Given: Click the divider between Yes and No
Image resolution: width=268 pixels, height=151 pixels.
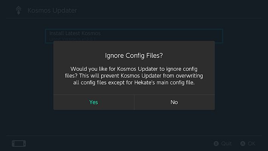Looking at the screenshot, I should [134, 102].
